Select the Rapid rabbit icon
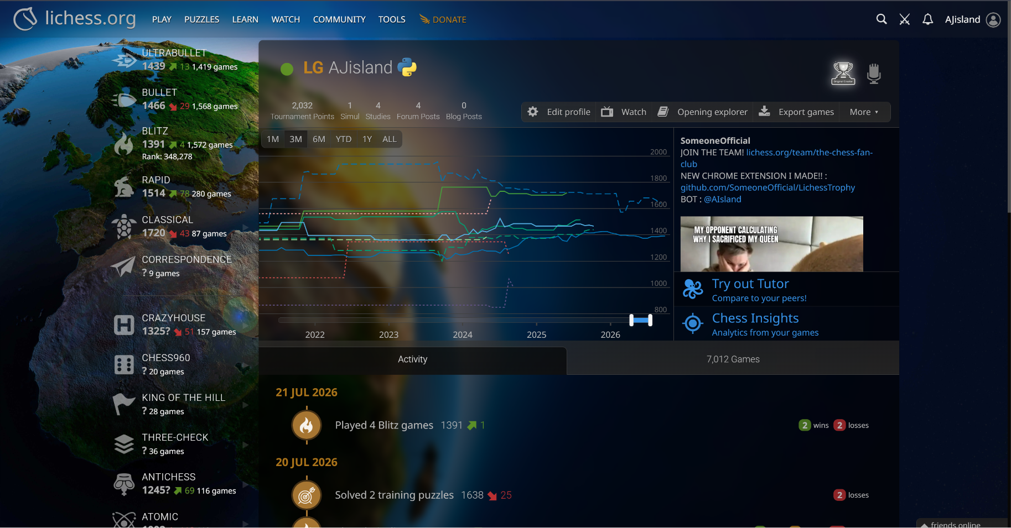This screenshot has width=1011, height=528. (x=124, y=187)
